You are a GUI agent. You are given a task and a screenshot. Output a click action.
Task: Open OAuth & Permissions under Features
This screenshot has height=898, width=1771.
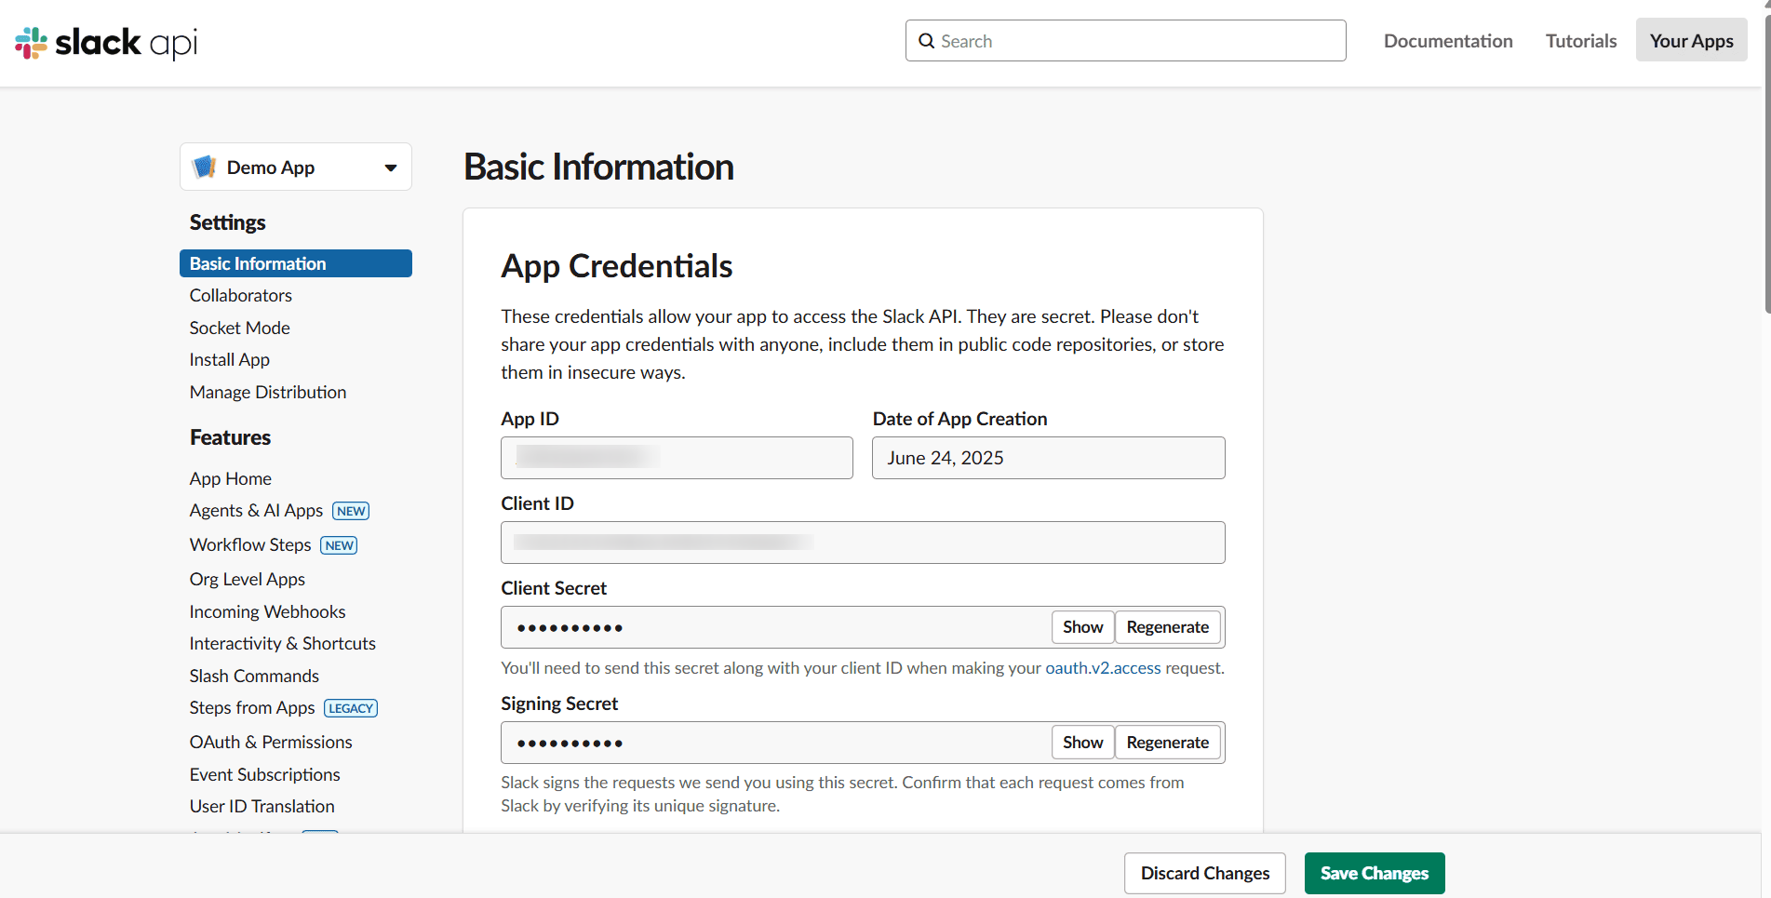coord(271,742)
